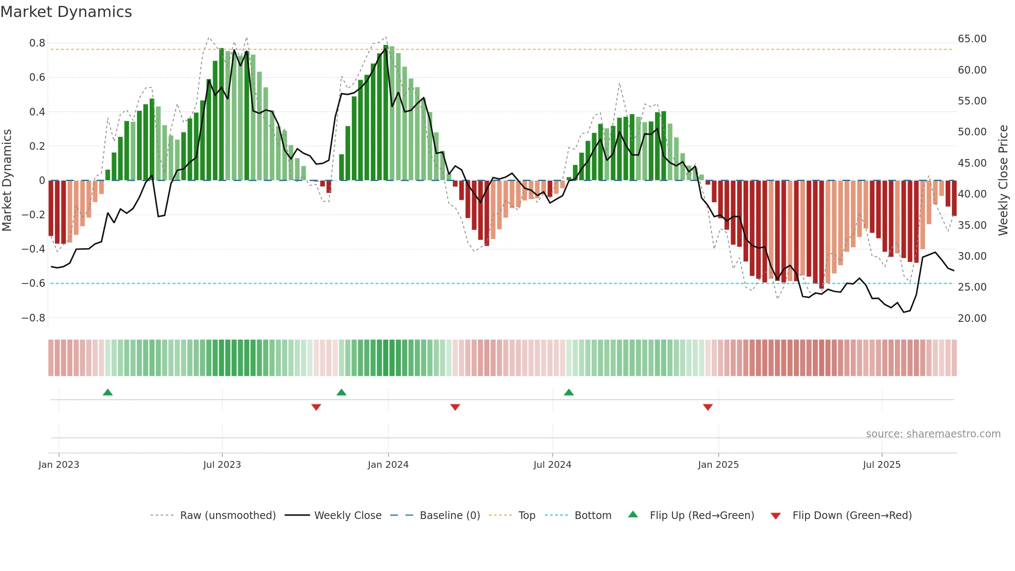Click the Top legend entry
Viewport: 1015px width, 571px height.
click(x=512, y=515)
